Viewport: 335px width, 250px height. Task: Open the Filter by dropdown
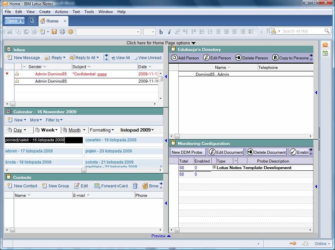click(x=61, y=120)
